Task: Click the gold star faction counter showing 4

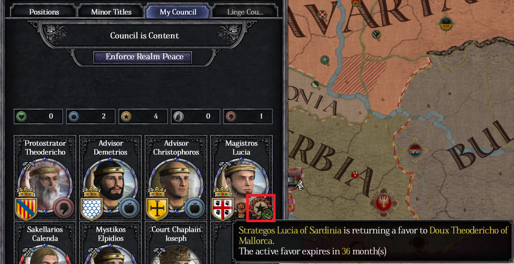Action: (143, 117)
